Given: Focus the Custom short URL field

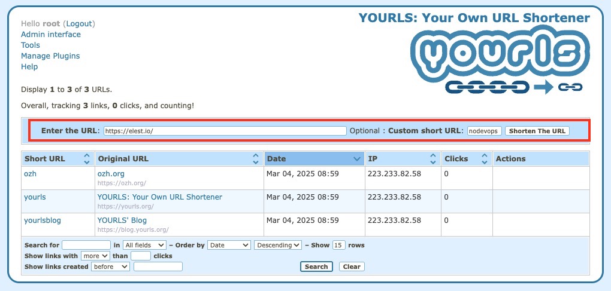Looking at the screenshot, I should click(485, 131).
